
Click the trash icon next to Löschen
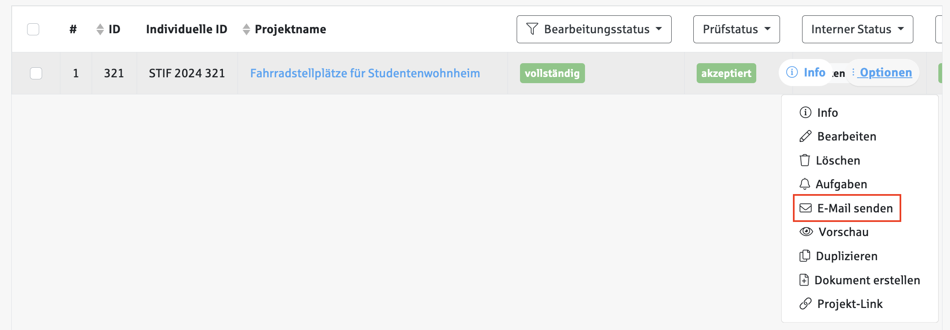pos(805,160)
